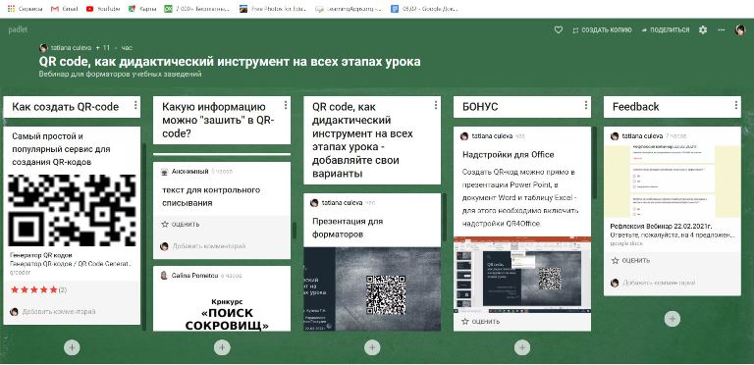754x365 pixels.
Task: Like the padlet with heart icon
Action: [x=559, y=29]
